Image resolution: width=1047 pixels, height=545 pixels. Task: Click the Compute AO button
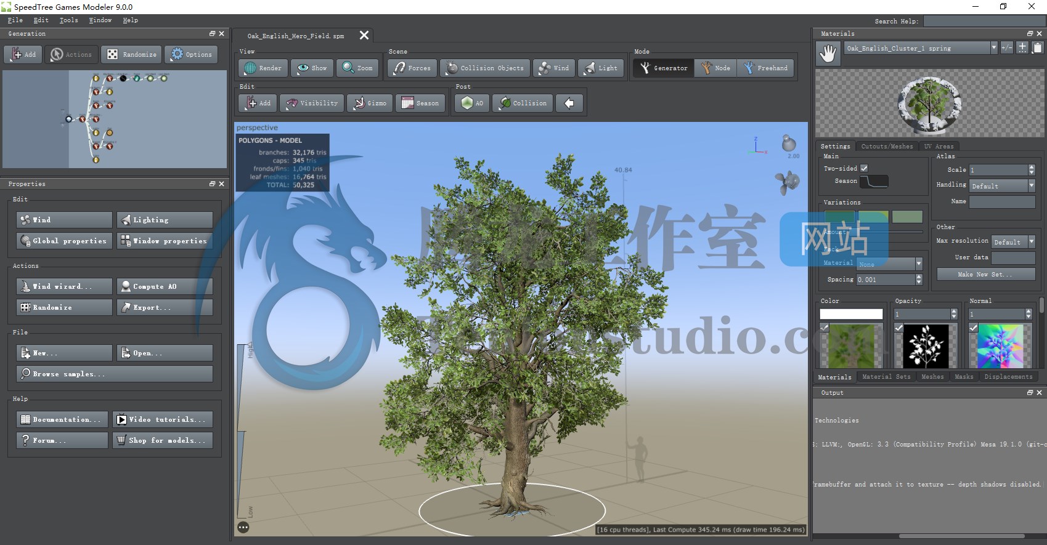(165, 286)
